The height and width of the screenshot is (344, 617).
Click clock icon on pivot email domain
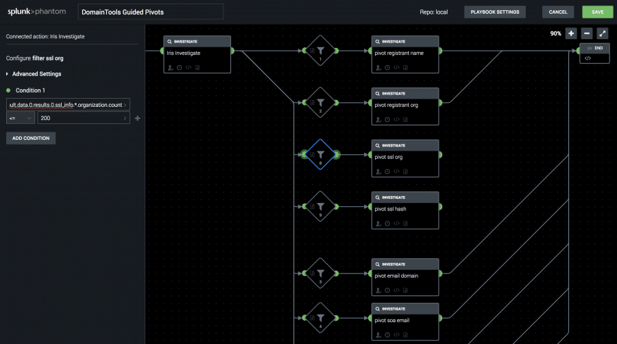[x=387, y=290]
